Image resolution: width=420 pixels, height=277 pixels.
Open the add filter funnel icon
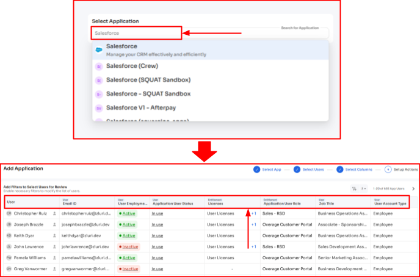(354, 189)
